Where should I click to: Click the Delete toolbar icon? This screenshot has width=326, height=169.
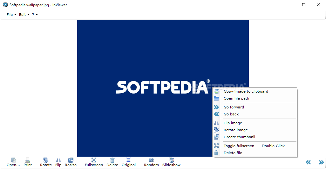[112, 162]
